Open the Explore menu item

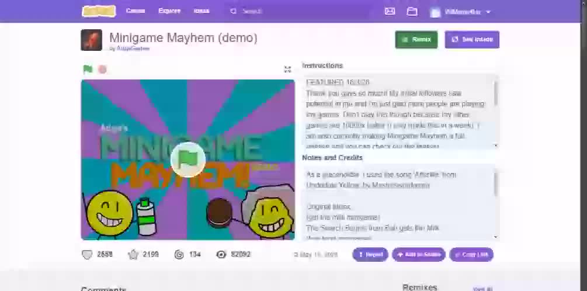pos(169,11)
